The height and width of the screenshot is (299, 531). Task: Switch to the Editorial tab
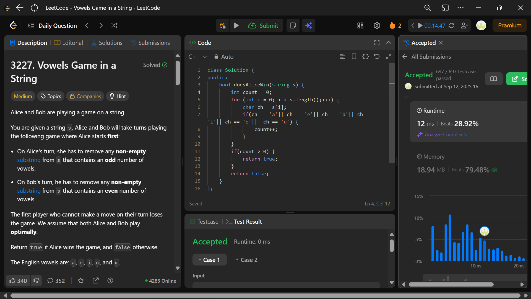coord(69,43)
